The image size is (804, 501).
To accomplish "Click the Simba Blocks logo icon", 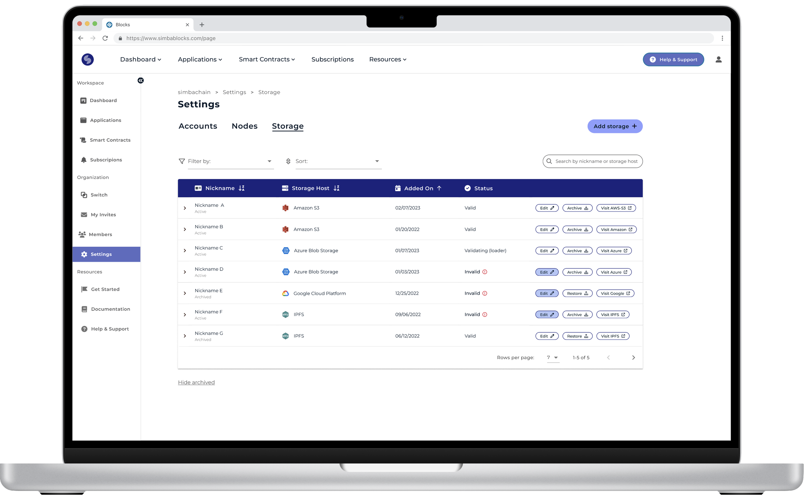I will pos(87,60).
